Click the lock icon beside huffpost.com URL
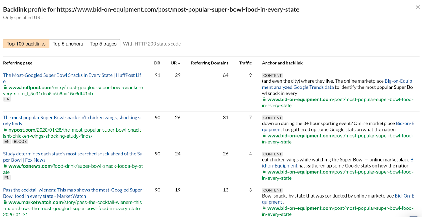This screenshot has width=422, height=217. pyautogui.click(x=5, y=87)
